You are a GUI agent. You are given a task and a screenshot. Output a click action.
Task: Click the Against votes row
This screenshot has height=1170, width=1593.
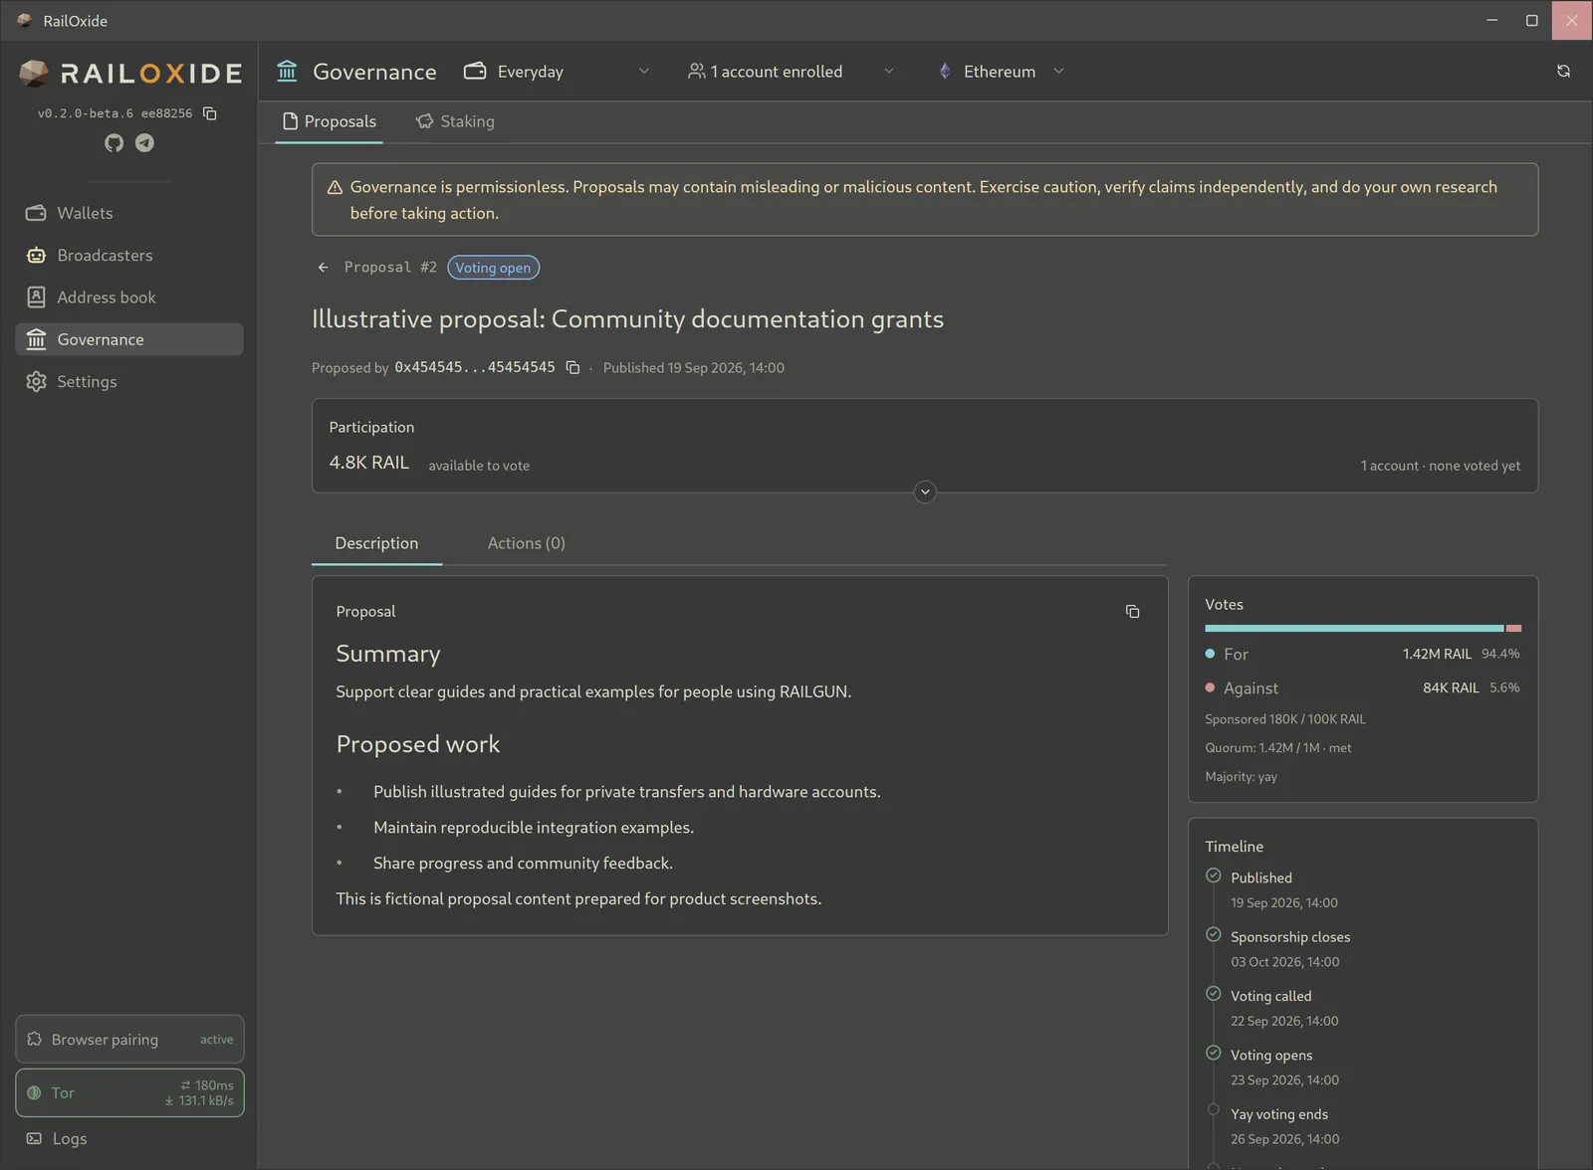pos(1362,687)
